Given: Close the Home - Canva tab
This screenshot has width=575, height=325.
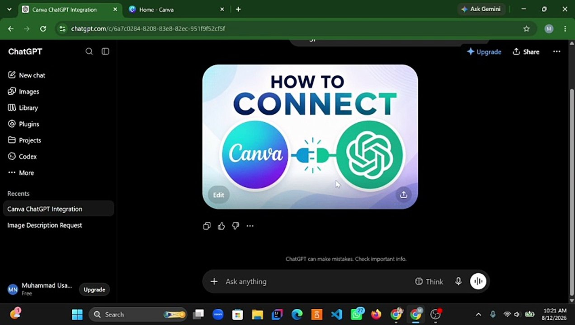Looking at the screenshot, I should tap(222, 9).
